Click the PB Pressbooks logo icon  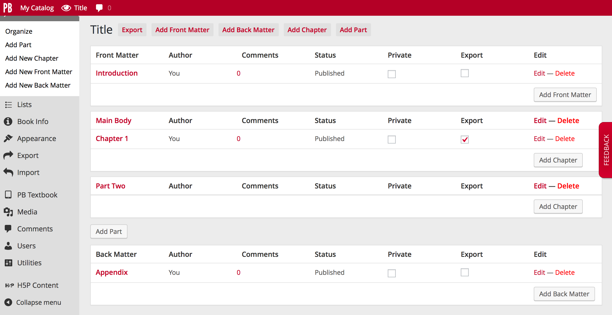8,8
